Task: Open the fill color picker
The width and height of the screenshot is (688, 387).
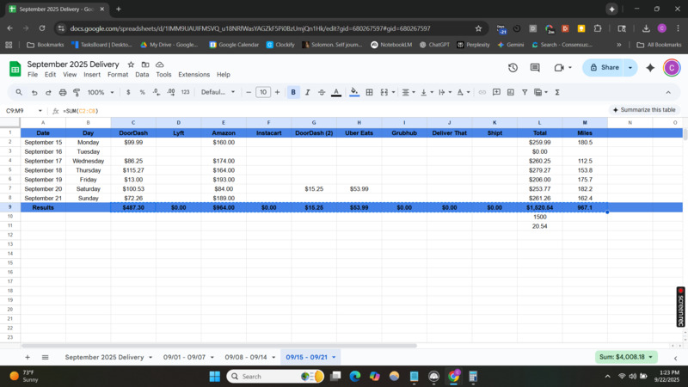Action: pos(353,92)
